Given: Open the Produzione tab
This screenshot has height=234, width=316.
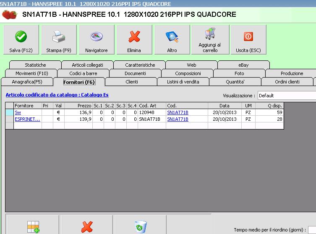Looking at the screenshot, I should tap(292, 73).
